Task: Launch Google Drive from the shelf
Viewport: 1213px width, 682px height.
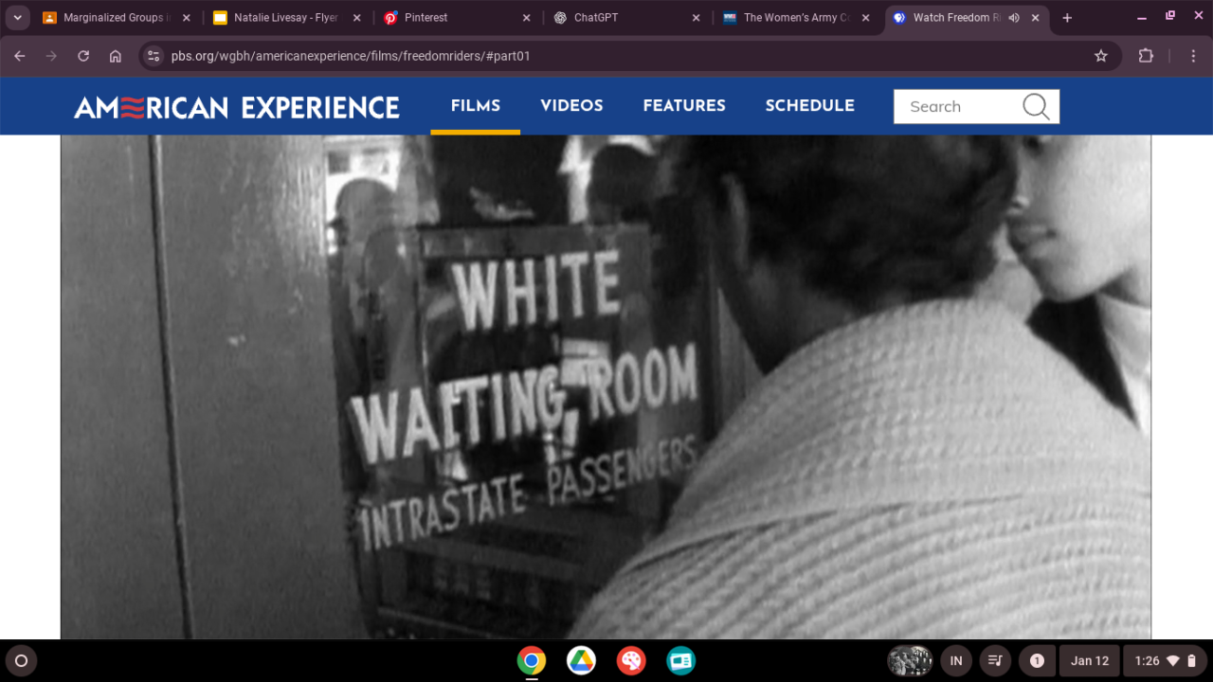Action: 581,660
